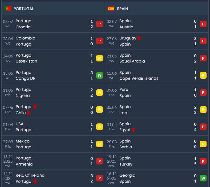Select the Portugal vs Armenia qualifier row
This screenshot has height=187, width=210.
(x=53, y=161)
